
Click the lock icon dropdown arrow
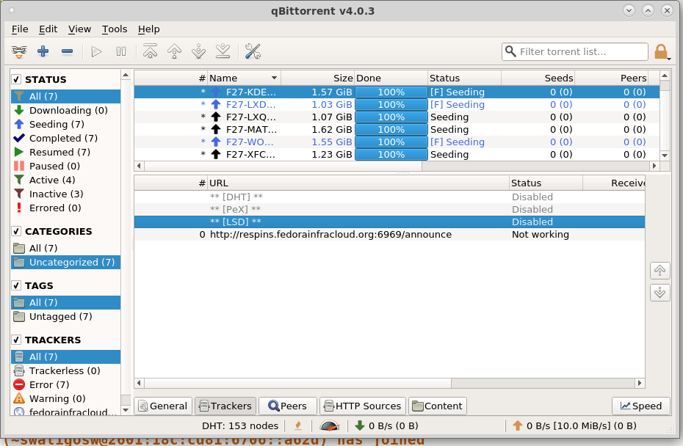669,58
